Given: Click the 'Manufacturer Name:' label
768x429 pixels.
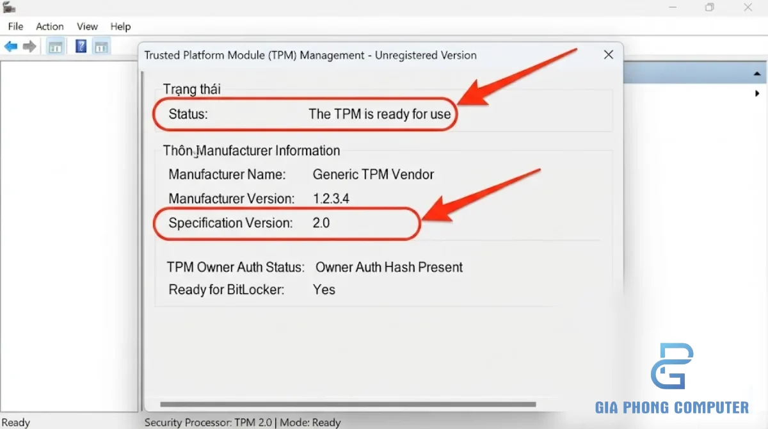Looking at the screenshot, I should point(227,174).
